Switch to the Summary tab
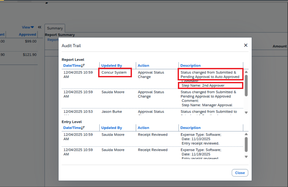 (x=55, y=28)
